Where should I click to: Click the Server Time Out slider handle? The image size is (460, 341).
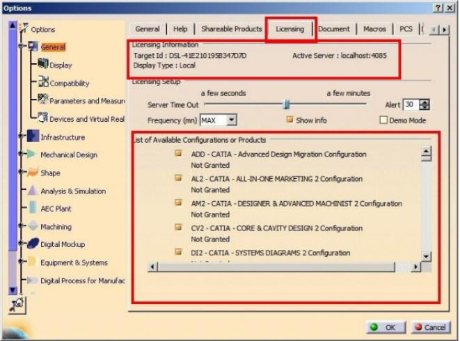tap(285, 104)
